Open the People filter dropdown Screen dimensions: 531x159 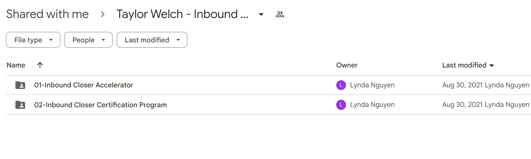pyautogui.click(x=88, y=40)
